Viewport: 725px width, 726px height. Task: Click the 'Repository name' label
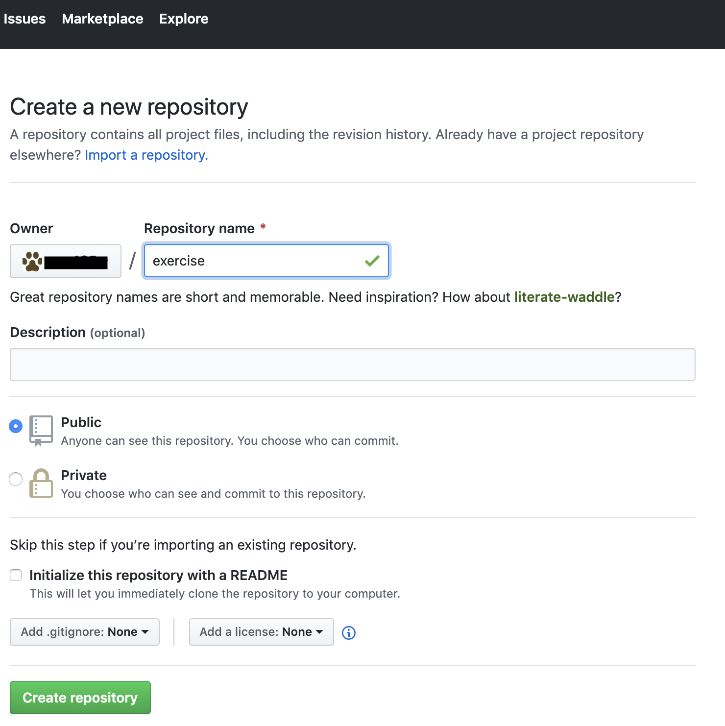tap(199, 228)
